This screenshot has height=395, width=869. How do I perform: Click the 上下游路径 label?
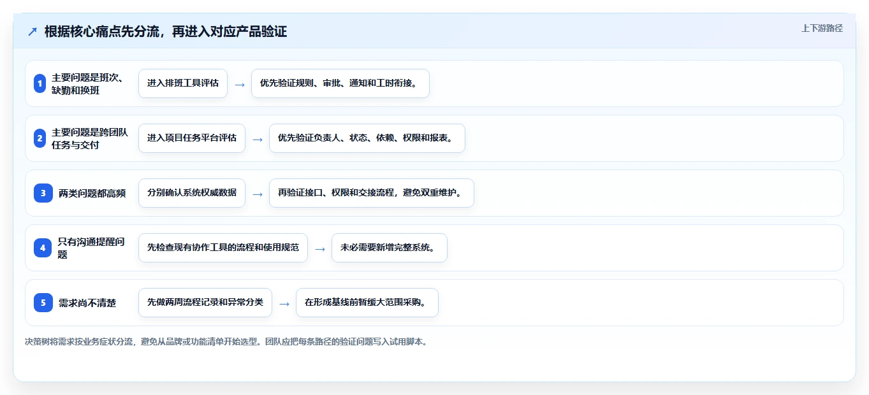822,28
